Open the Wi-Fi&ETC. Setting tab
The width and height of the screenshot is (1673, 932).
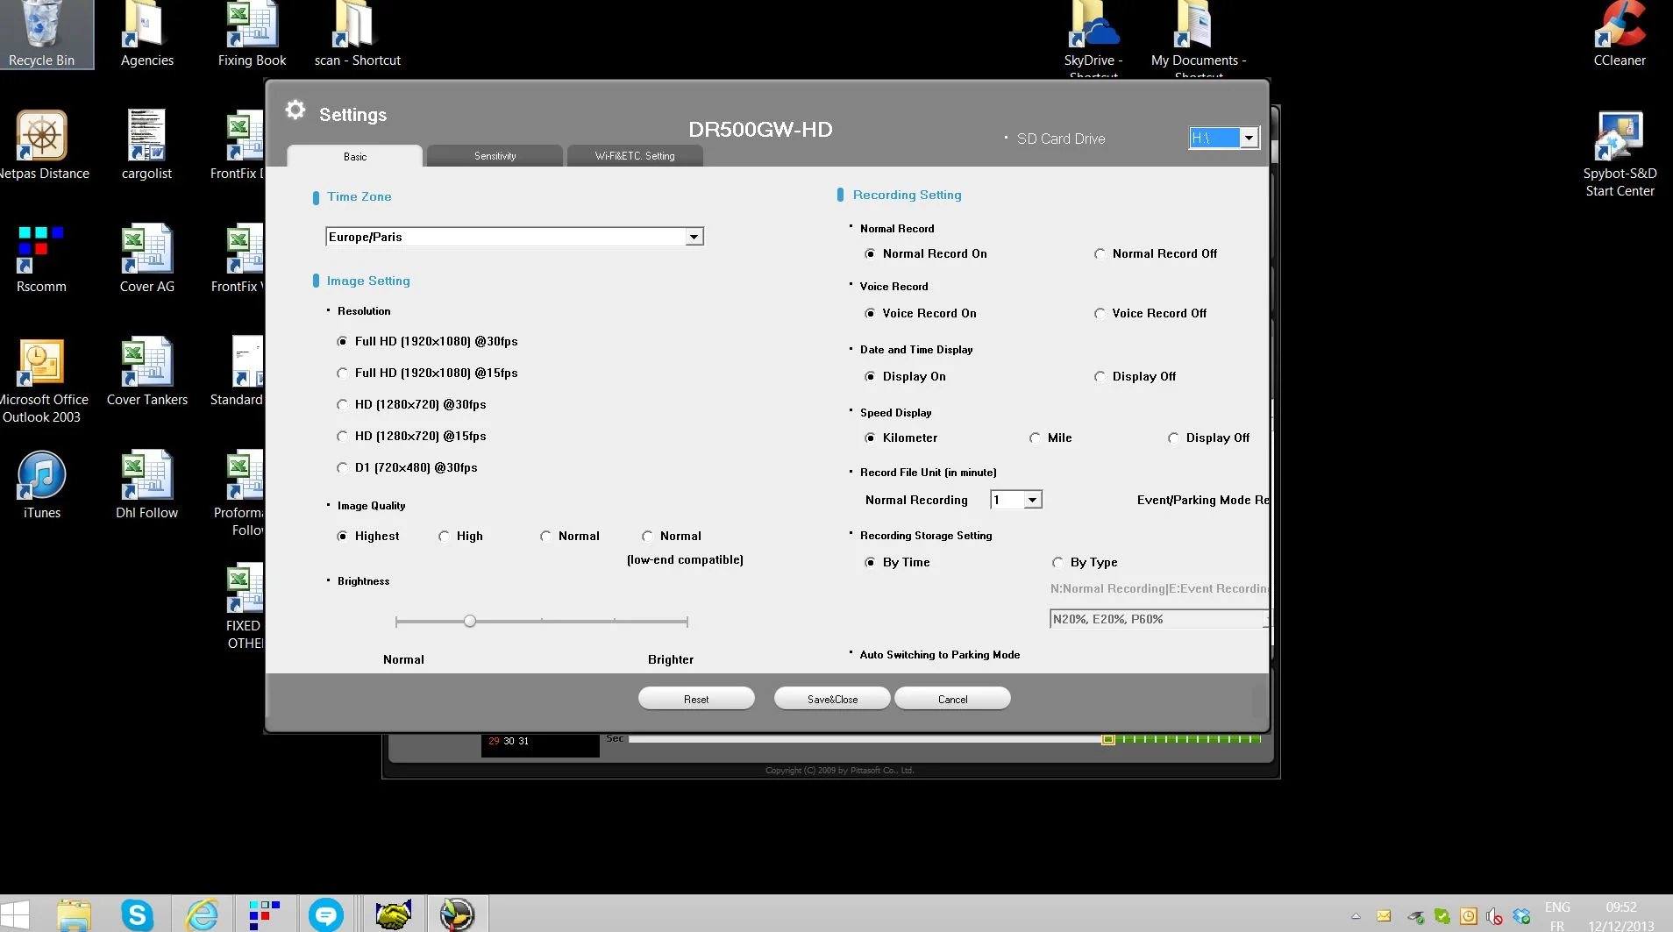(635, 156)
